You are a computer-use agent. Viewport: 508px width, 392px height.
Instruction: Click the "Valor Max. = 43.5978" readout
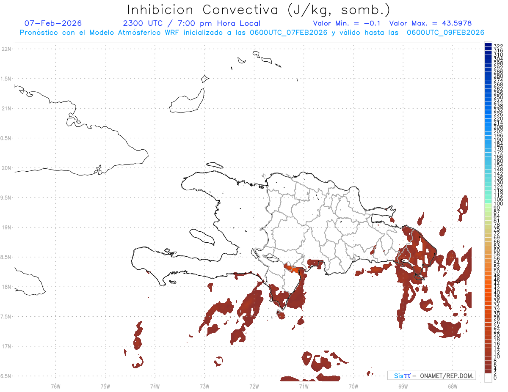[x=431, y=23]
